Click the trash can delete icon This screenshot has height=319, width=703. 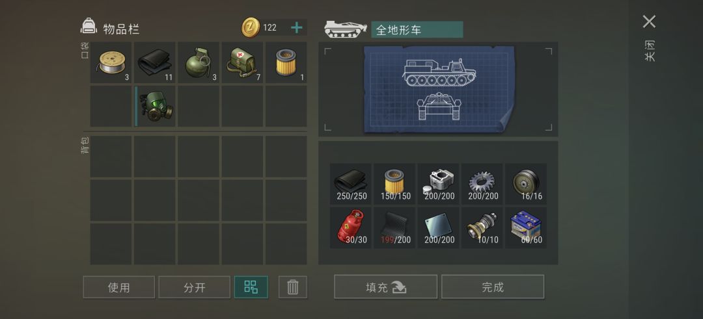(x=293, y=287)
